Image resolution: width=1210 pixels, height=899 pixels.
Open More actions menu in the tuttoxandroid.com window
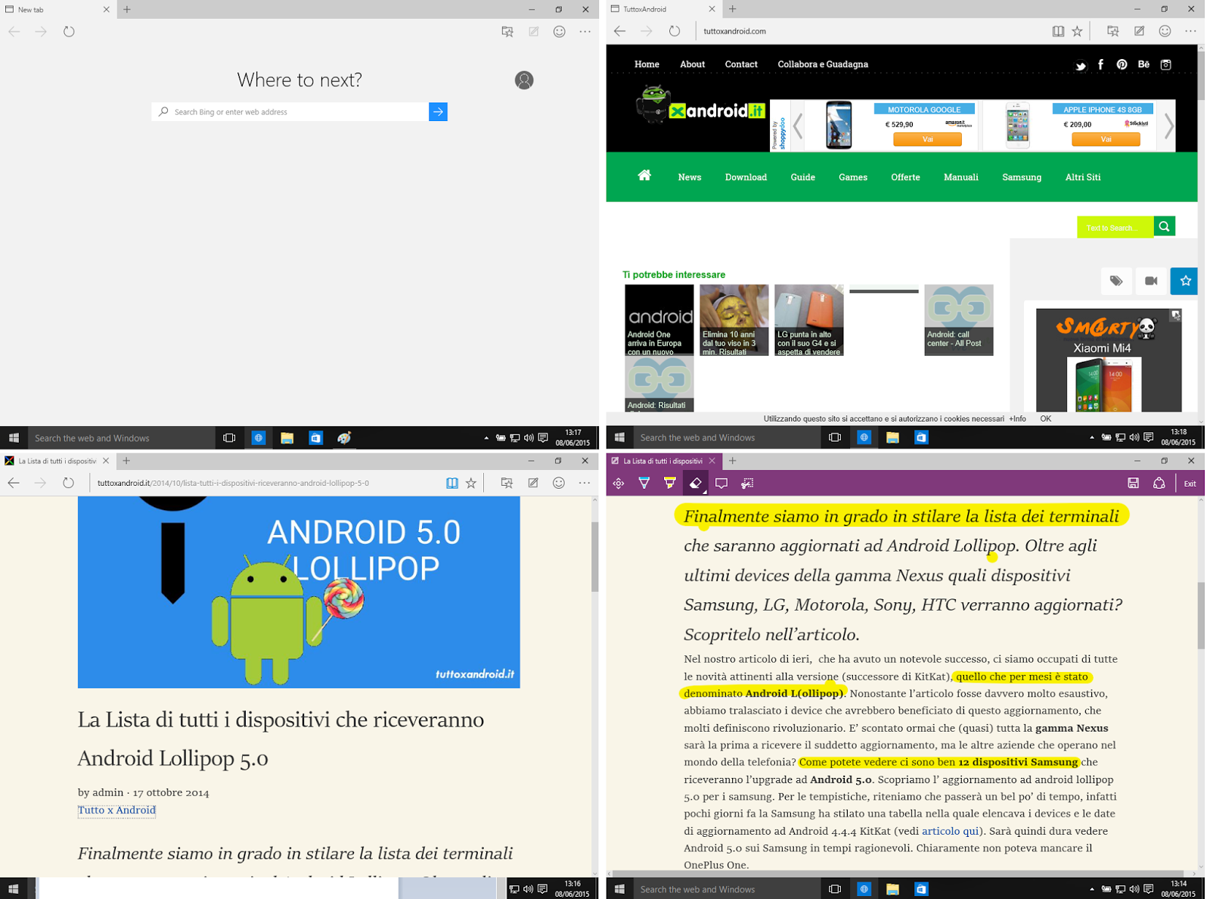tap(1191, 31)
